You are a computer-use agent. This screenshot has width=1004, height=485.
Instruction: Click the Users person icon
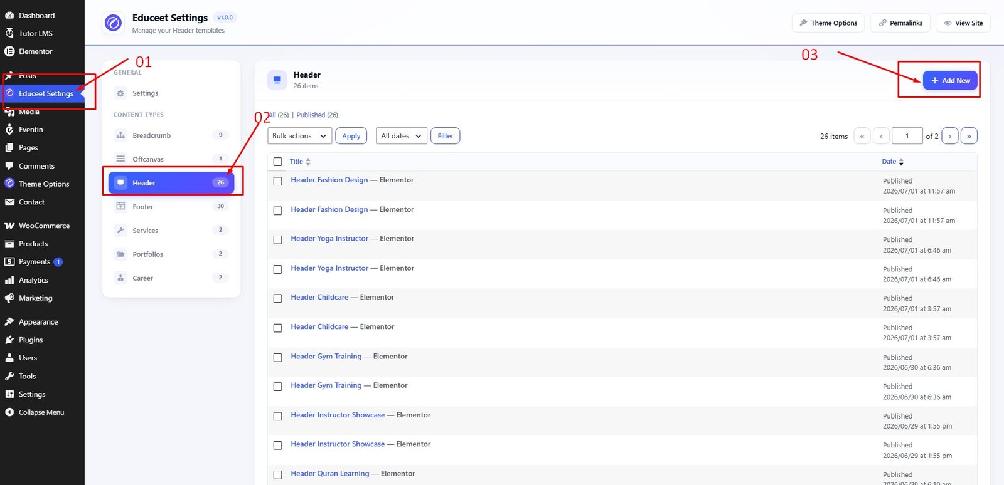[9, 358]
